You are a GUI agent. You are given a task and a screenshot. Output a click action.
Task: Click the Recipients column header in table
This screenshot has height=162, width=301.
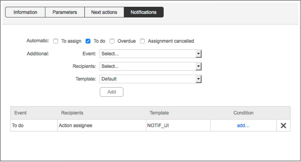coord(72,113)
